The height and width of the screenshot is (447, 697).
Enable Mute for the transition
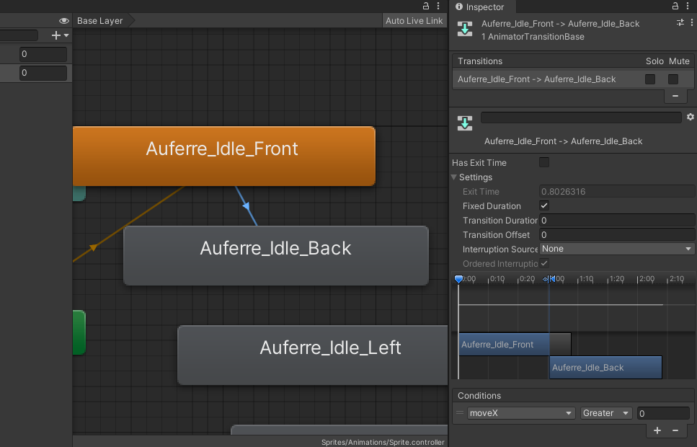click(x=673, y=79)
